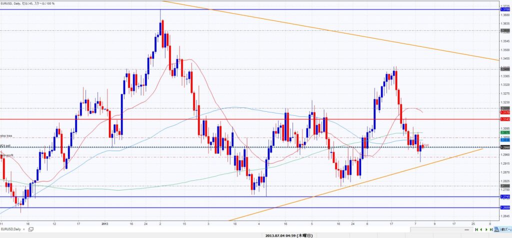Click the green 1.3075 price label

(505, 132)
